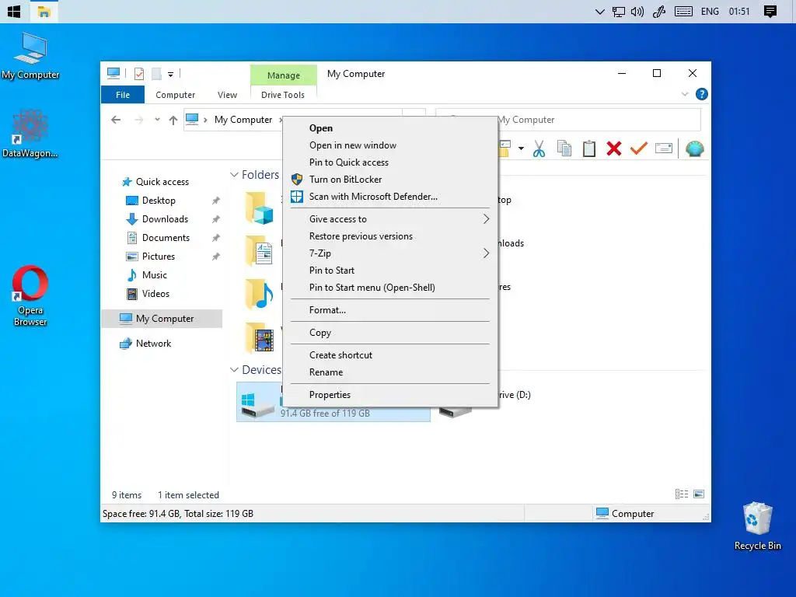Image resolution: width=796 pixels, height=597 pixels.
Task: Click the Properties quick access toolbar icon
Action: point(138,74)
